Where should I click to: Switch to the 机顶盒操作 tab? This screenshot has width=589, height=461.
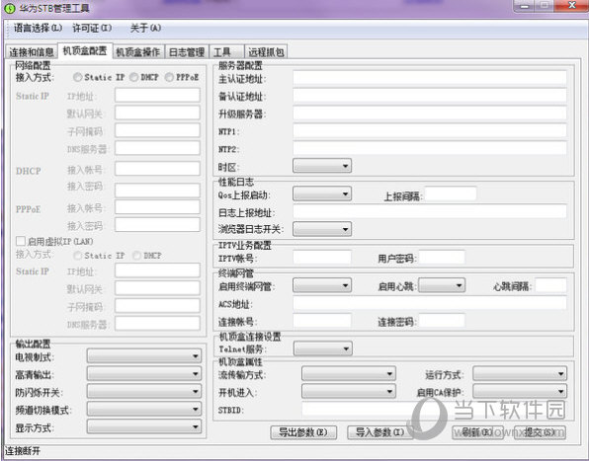(x=138, y=51)
